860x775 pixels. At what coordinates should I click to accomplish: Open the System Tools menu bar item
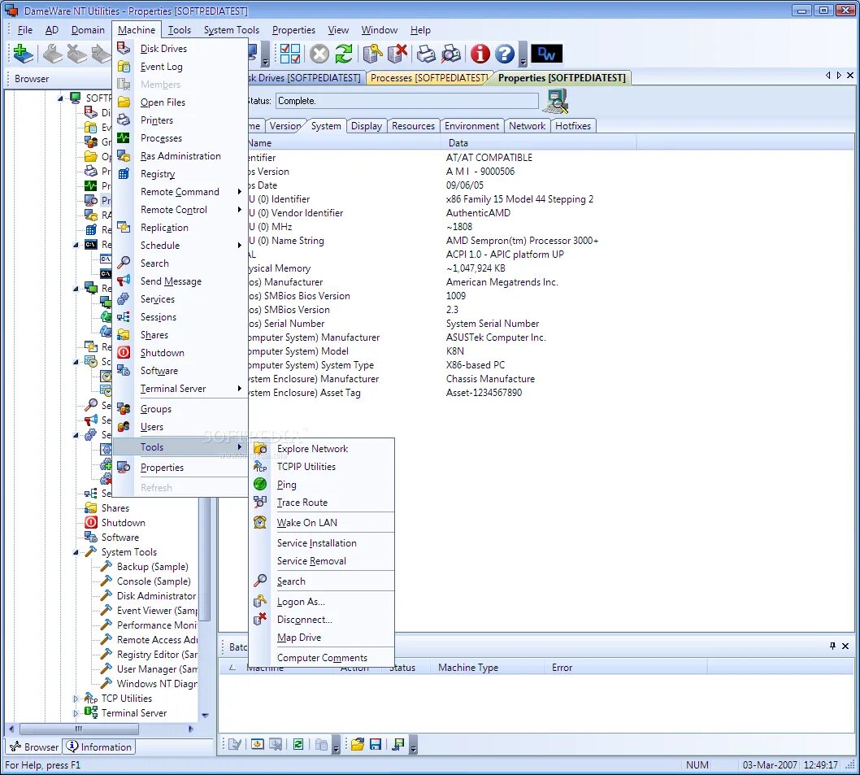point(232,29)
